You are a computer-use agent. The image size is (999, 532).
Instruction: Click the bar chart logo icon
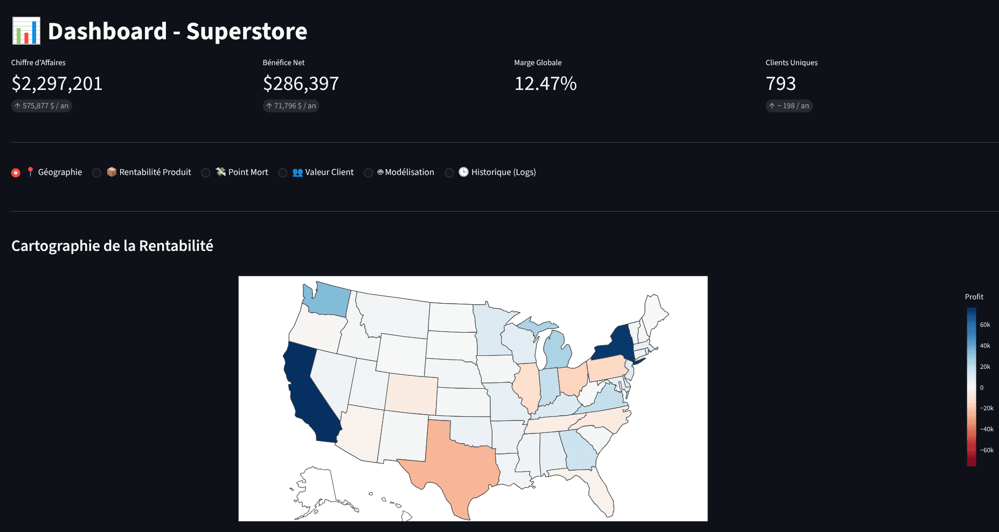tap(25, 31)
